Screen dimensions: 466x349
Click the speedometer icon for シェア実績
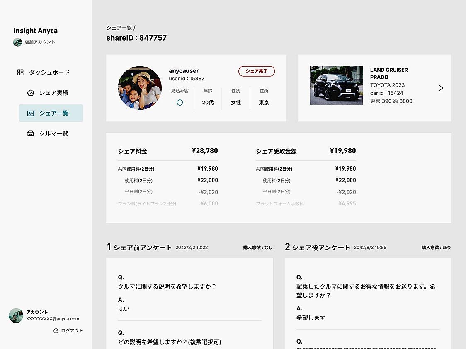[30, 93]
